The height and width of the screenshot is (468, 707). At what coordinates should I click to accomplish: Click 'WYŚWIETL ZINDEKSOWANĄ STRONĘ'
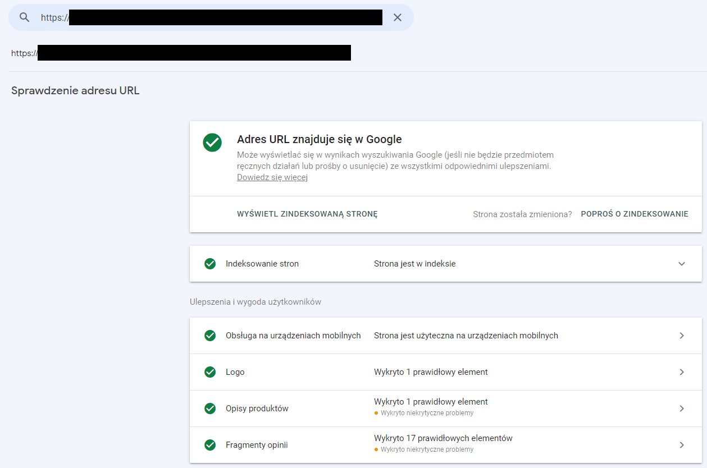pyautogui.click(x=307, y=214)
